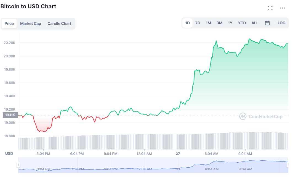Select the 3M time range

tap(219, 23)
